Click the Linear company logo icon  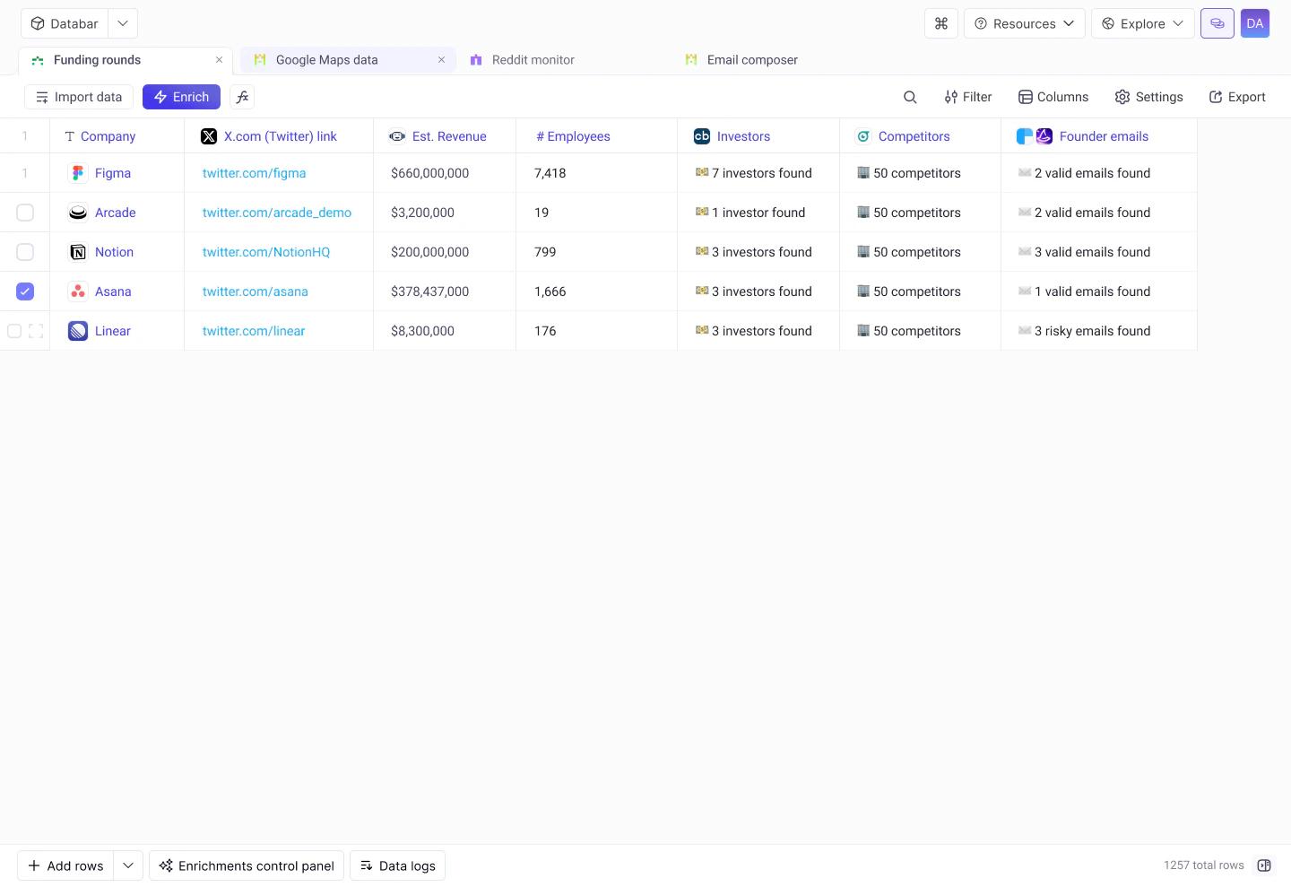[78, 331]
